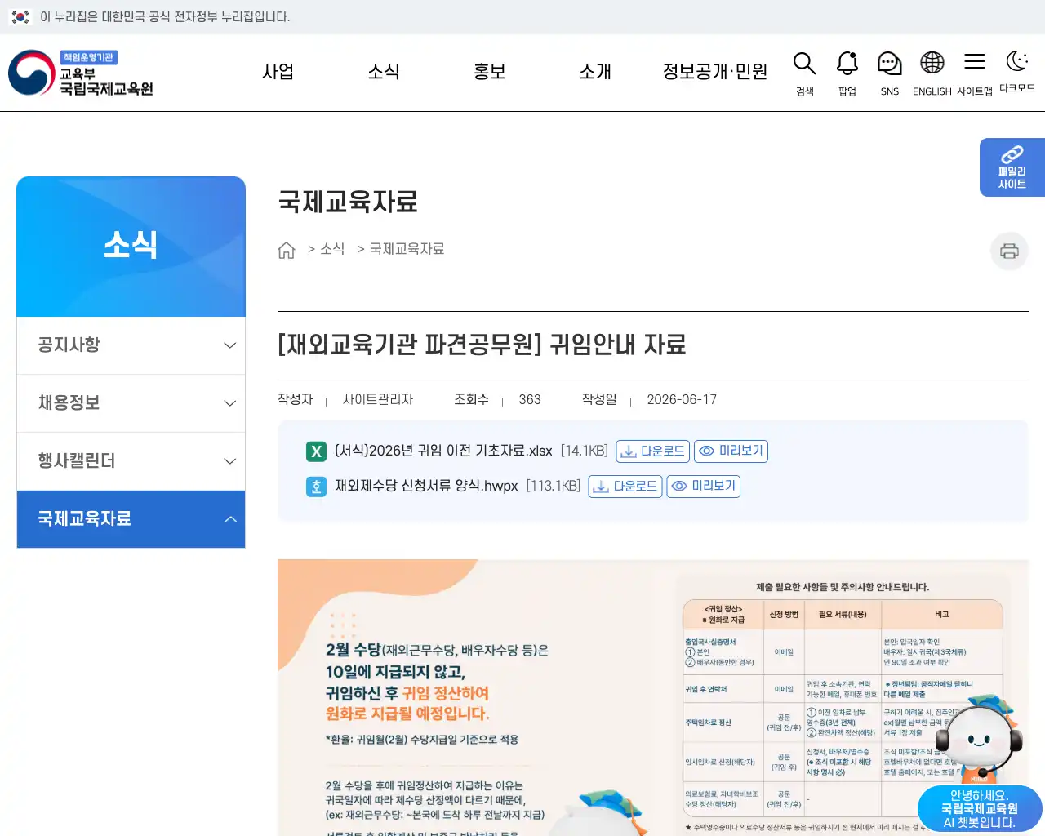Click the hwpx file type icon
Screen dimensions: 1045x836
tap(316, 487)
